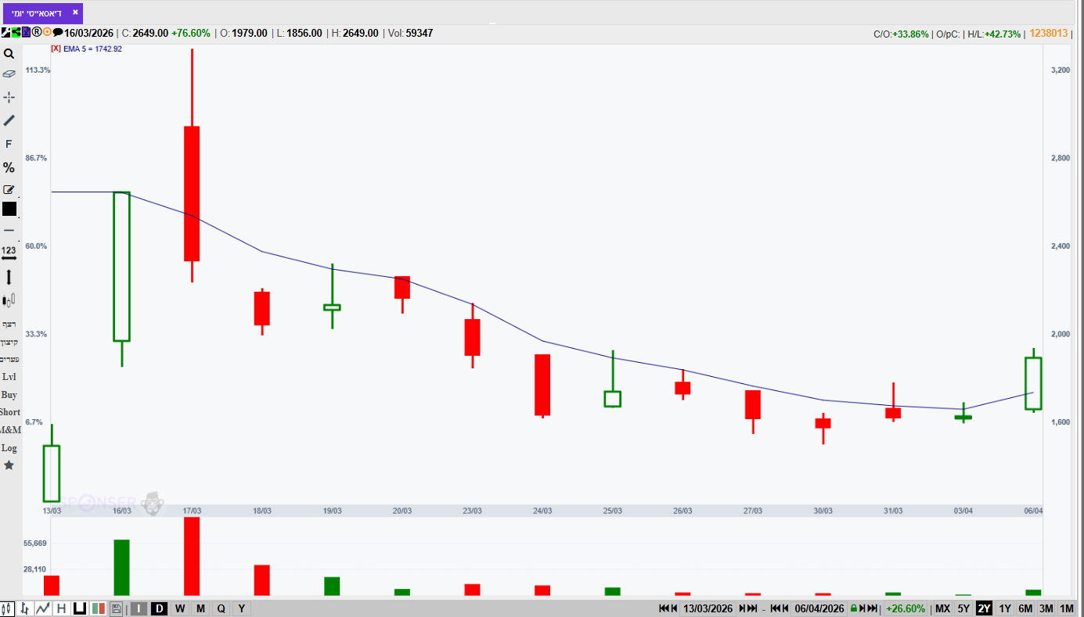Click the circled R icon
Image resolution: width=1084 pixels, height=617 pixels.
pos(36,33)
